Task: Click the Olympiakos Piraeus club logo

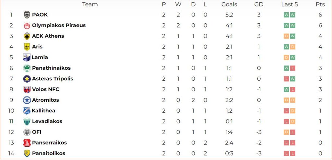Action: click(x=27, y=25)
